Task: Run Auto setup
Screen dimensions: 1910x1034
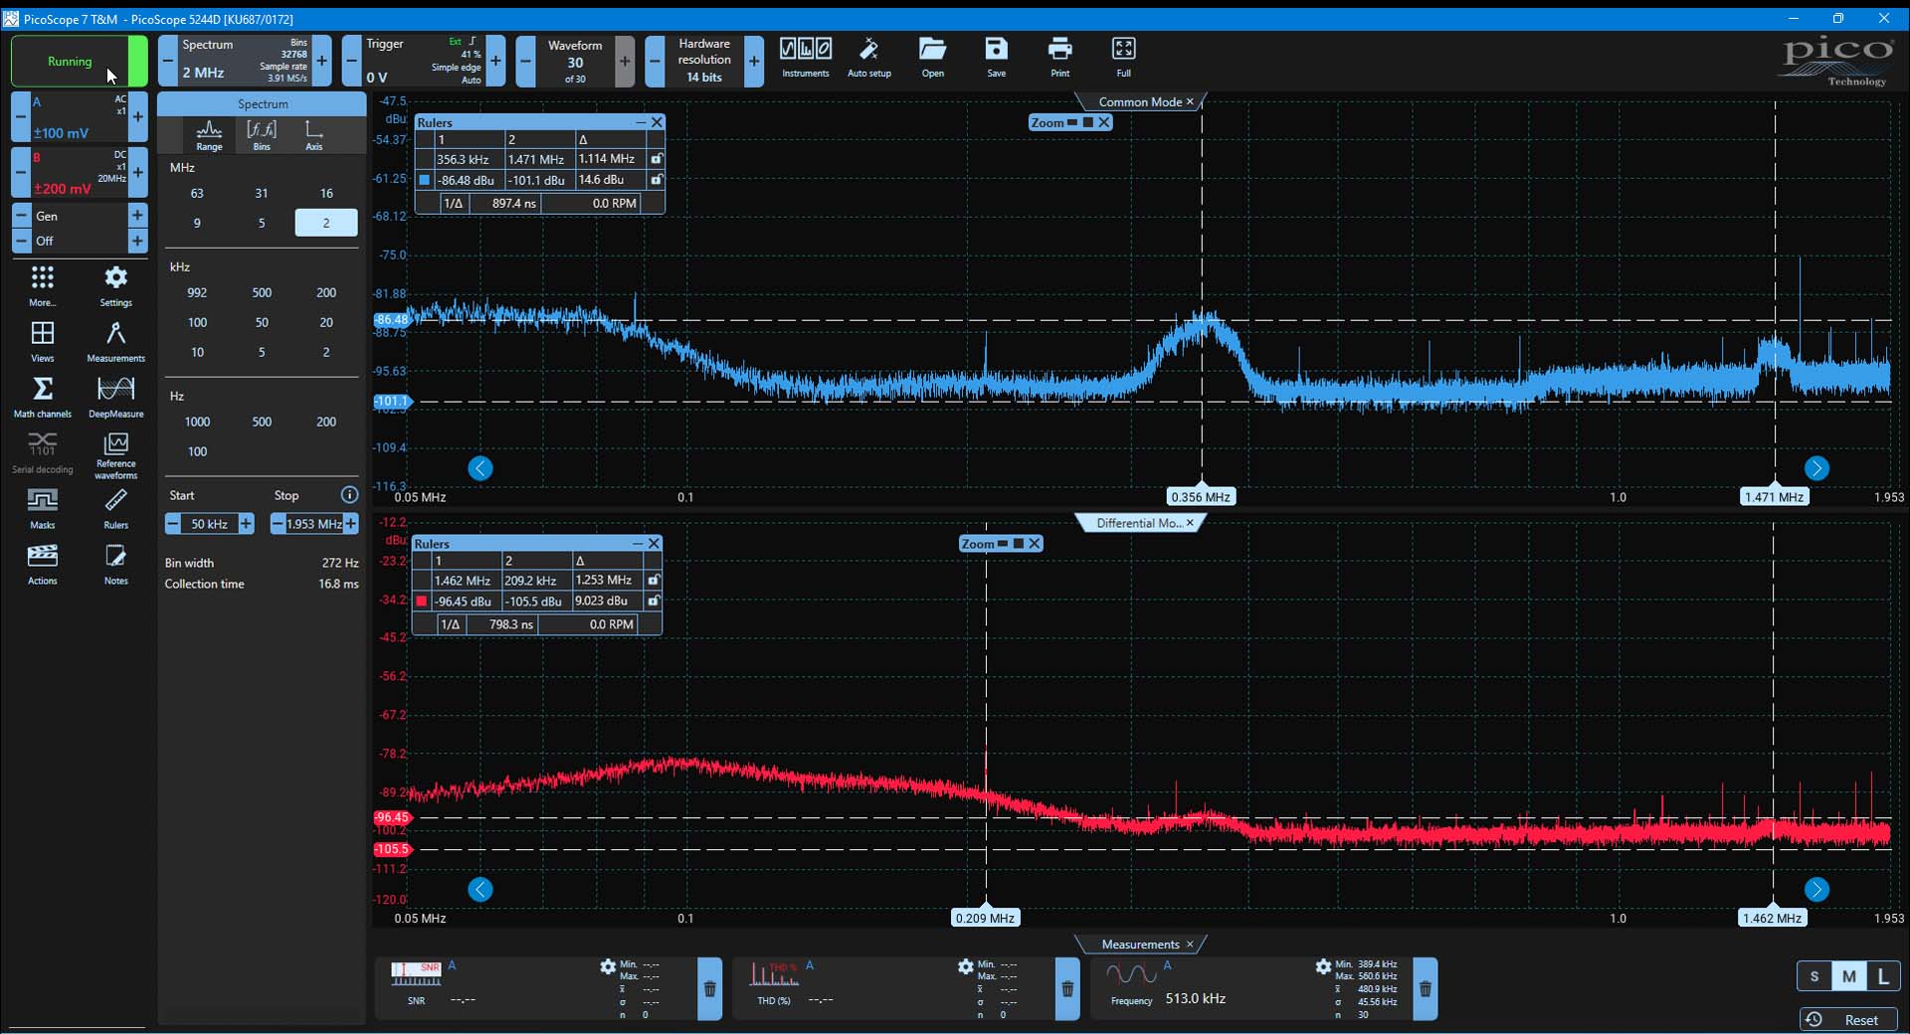Action: point(868,58)
